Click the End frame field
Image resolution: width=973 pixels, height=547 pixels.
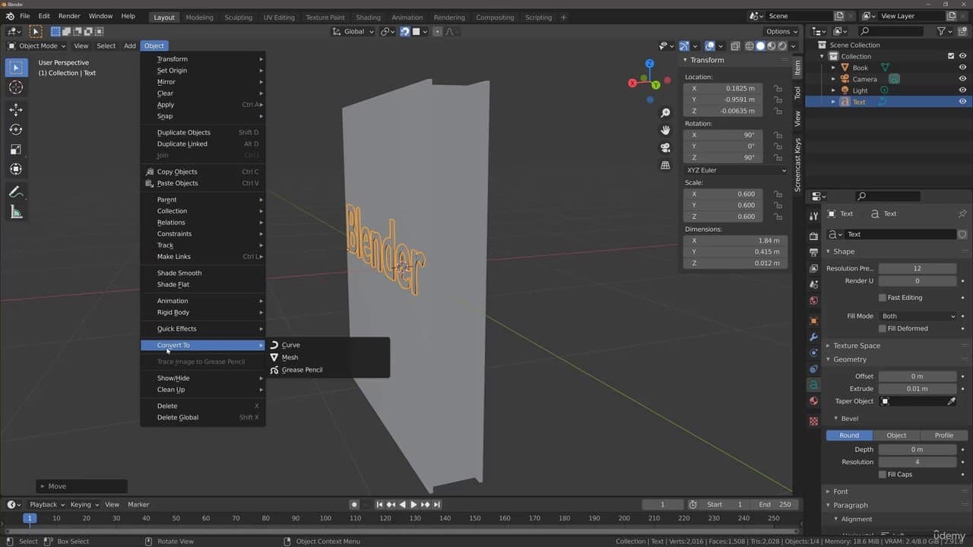(x=775, y=504)
